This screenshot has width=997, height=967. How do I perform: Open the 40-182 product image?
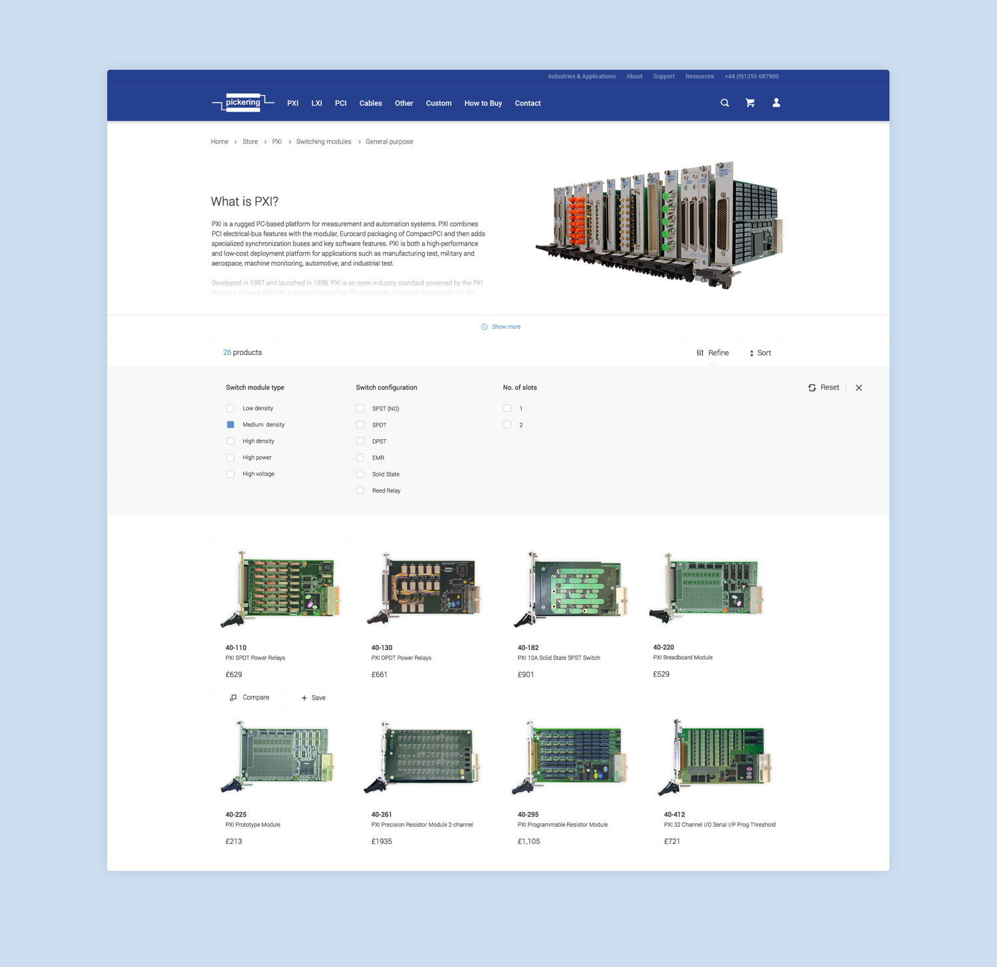(x=571, y=590)
